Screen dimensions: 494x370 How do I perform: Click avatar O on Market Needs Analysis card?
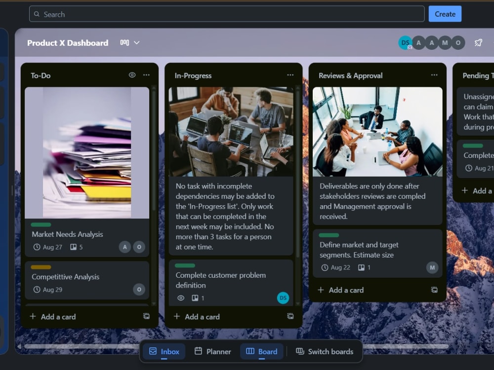[139, 247]
